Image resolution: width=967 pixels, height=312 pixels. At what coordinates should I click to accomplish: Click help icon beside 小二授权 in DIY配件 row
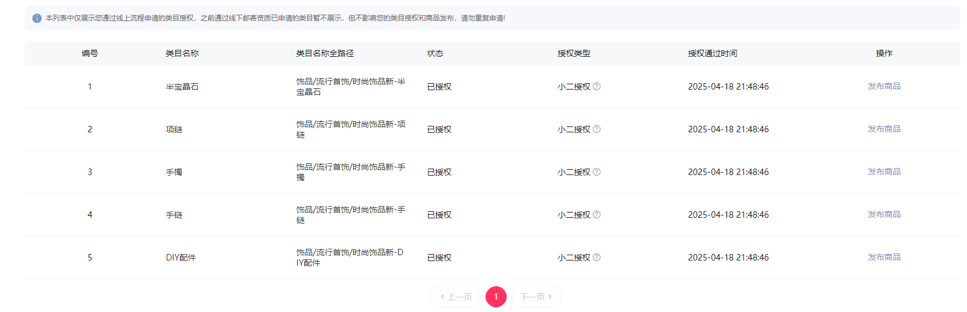coord(596,258)
